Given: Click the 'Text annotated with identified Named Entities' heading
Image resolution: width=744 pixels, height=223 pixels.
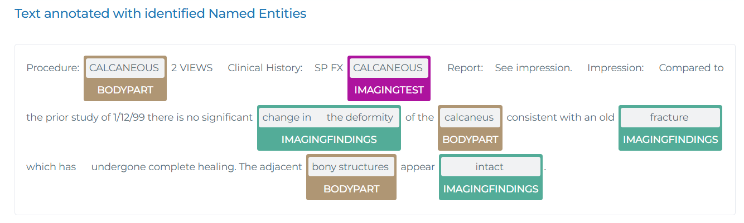Looking at the screenshot, I should pos(161,13).
